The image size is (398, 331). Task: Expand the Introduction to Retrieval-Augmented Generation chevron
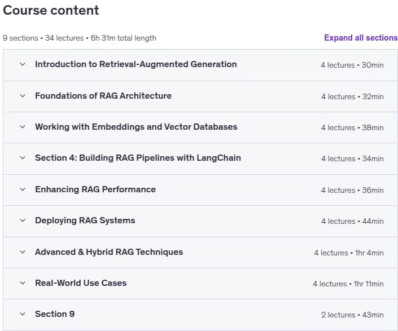tap(23, 64)
